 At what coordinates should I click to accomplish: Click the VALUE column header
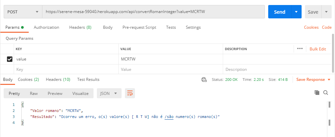point(126,49)
